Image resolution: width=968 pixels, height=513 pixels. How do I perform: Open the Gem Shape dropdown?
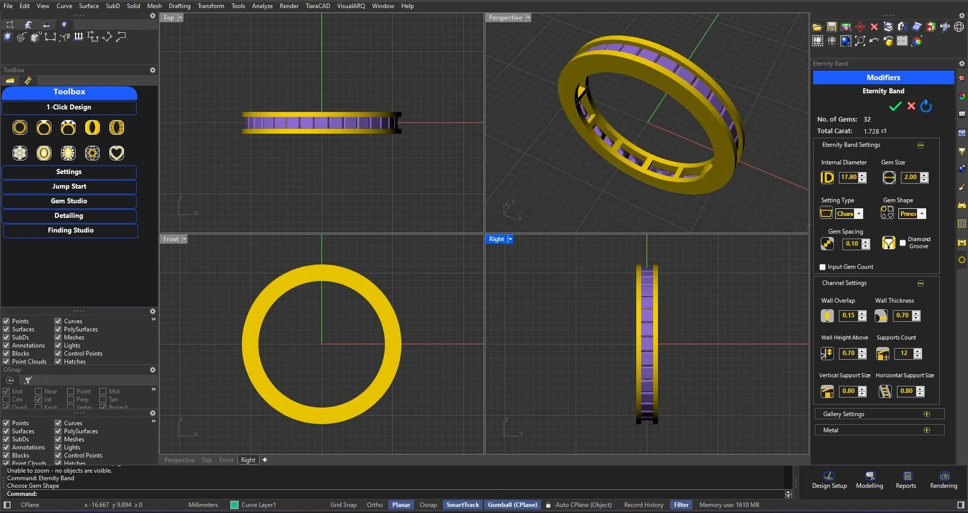(921, 214)
